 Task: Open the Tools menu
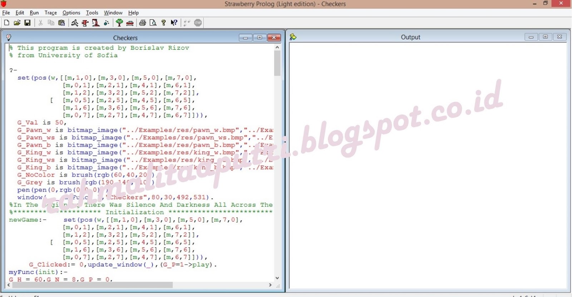(92, 13)
